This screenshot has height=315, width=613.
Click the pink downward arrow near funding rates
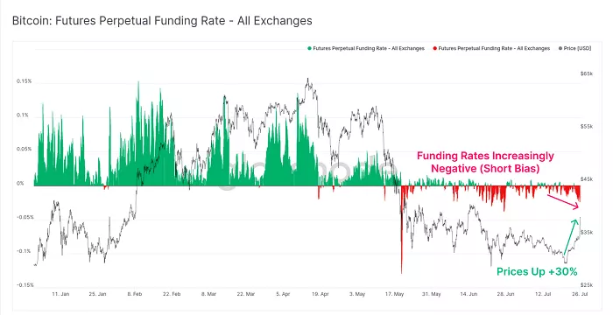click(563, 201)
